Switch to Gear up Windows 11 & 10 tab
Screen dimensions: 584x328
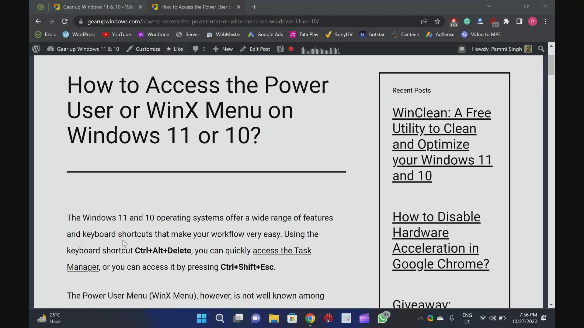point(98,7)
